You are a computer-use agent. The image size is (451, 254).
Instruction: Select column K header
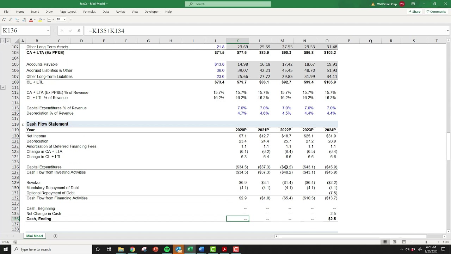(237, 41)
